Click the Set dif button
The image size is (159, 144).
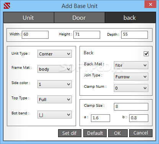point(70,133)
